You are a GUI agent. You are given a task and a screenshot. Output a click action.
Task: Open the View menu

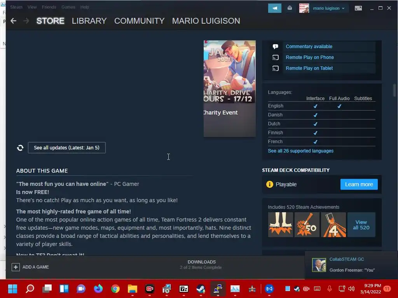point(32,7)
